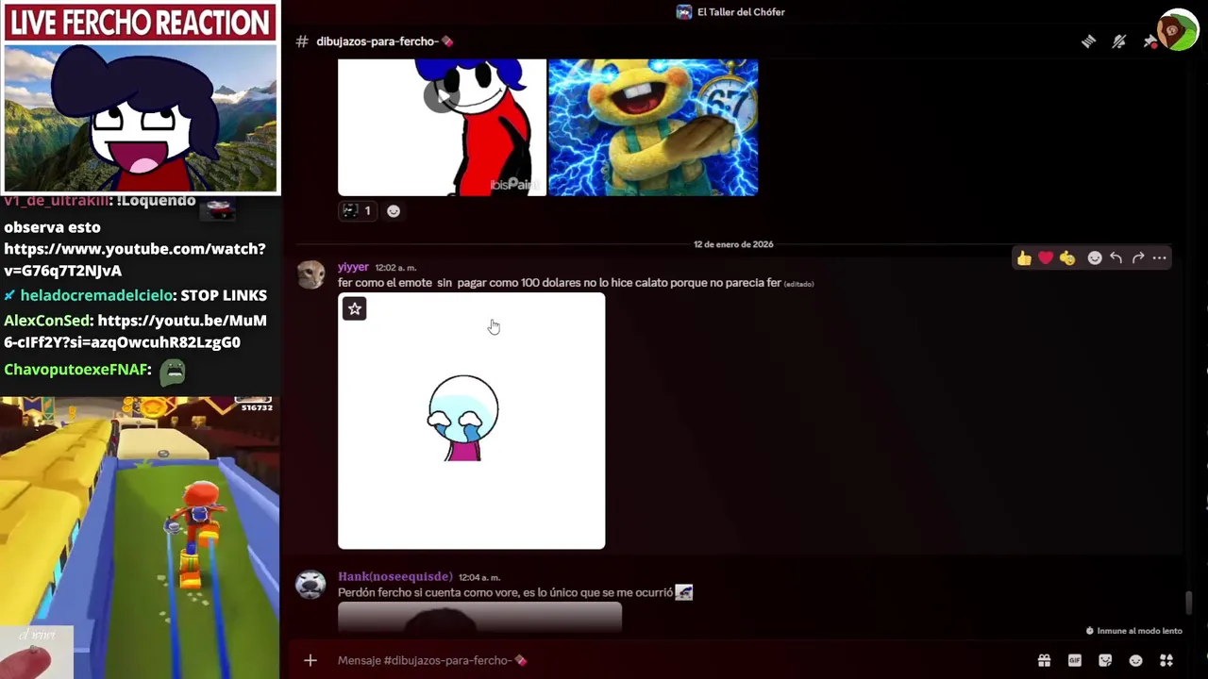Image resolution: width=1208 pixels, height=679 pixels.
Task: Forward yiyyer's message with right arrow icon
Action: pyautogui.click(x=1138, y=258)
